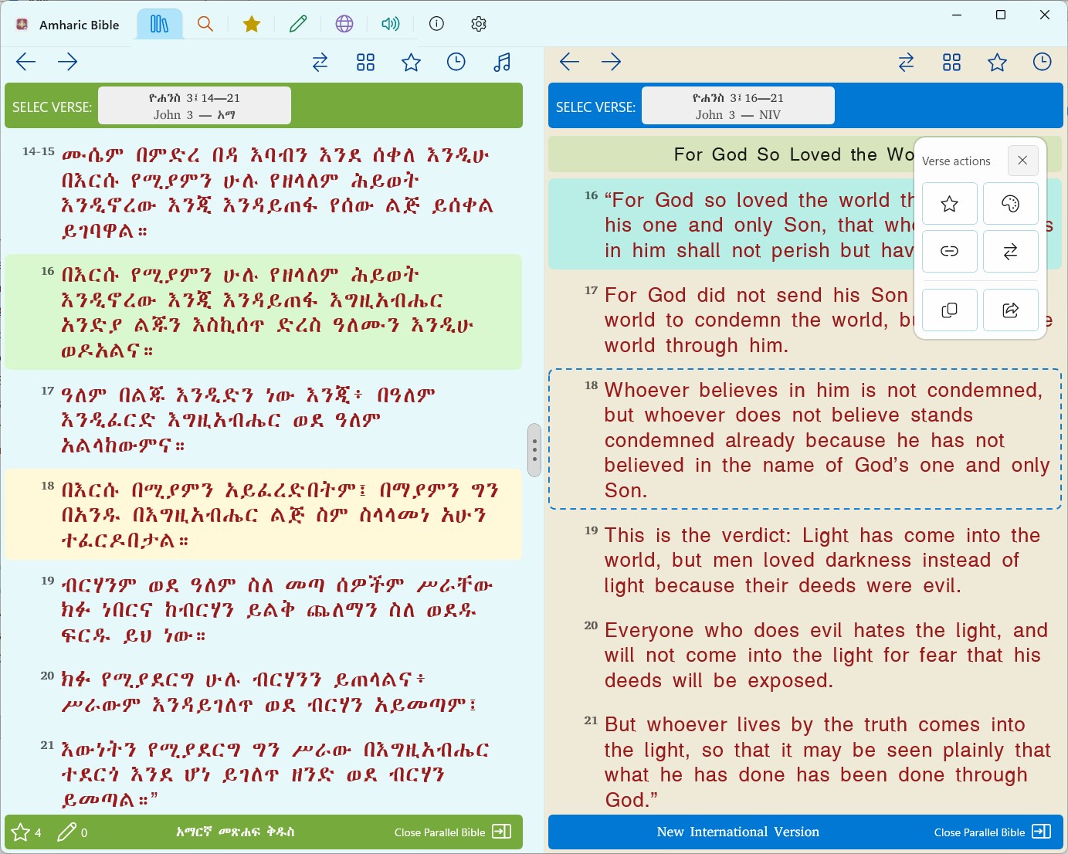This screenshot has height=854, width=1068.
Task: Bookmark chapter with Amharic pane star
Action: [x=411, y=63]
